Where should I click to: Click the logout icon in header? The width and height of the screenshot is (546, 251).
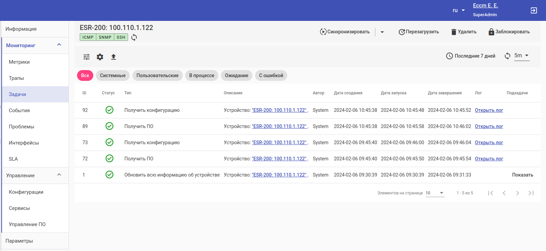click(534, 10)
